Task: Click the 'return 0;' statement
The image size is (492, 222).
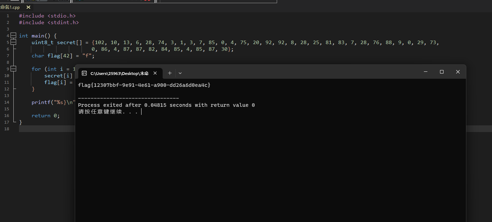Action: (46, 116)
